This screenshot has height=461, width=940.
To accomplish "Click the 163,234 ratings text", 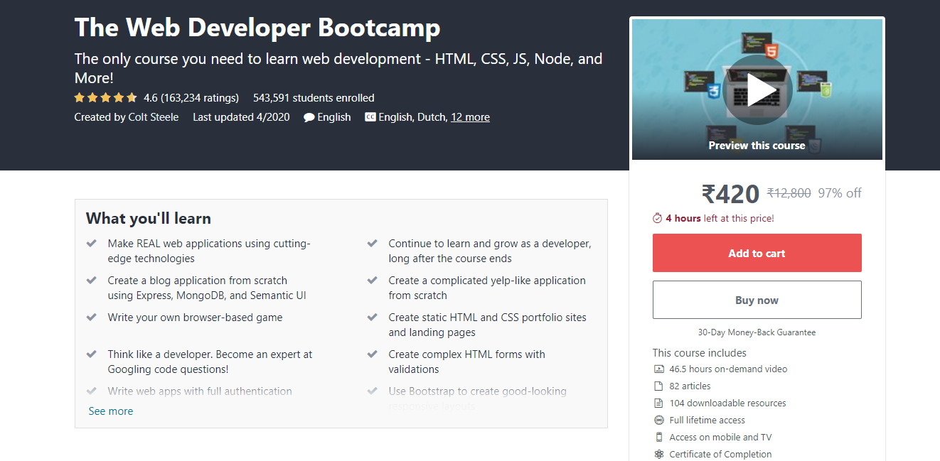I will pos(200,98).
